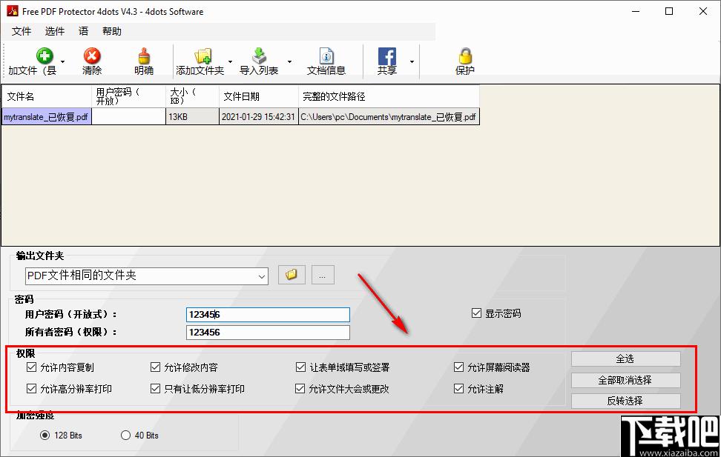Uncheck 显示密码 show password checkbox
Screen dimensions: 721x457
(x=476, y=313)
